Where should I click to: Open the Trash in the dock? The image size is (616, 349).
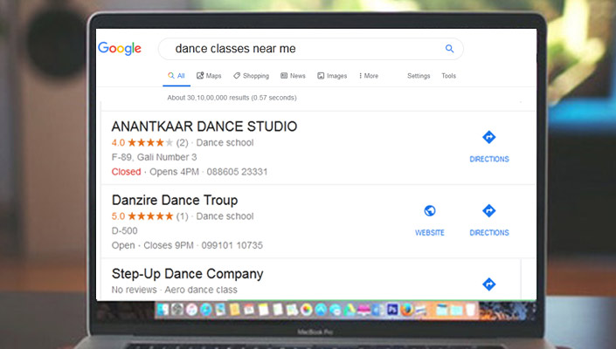470,310
